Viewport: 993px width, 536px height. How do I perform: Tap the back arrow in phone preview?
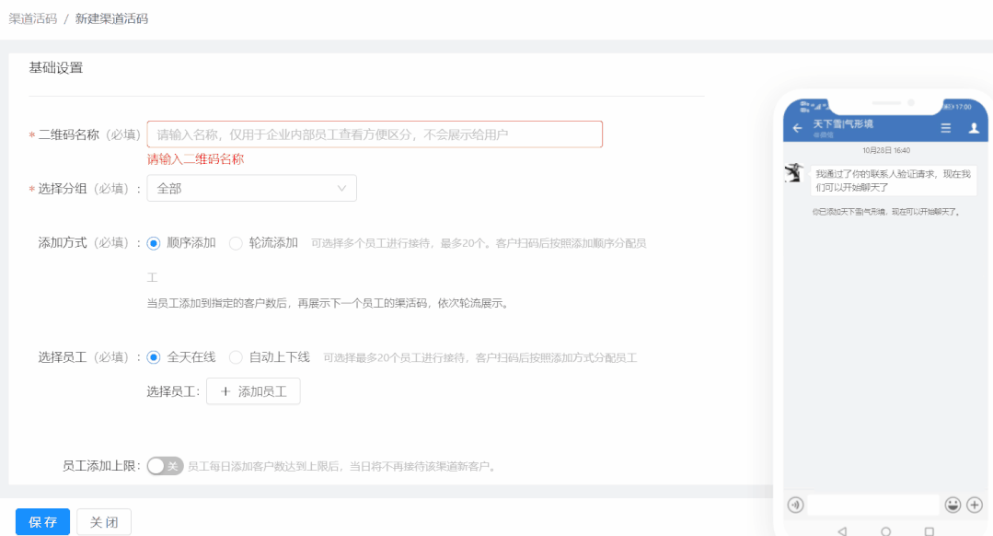[x=797, y=128]
